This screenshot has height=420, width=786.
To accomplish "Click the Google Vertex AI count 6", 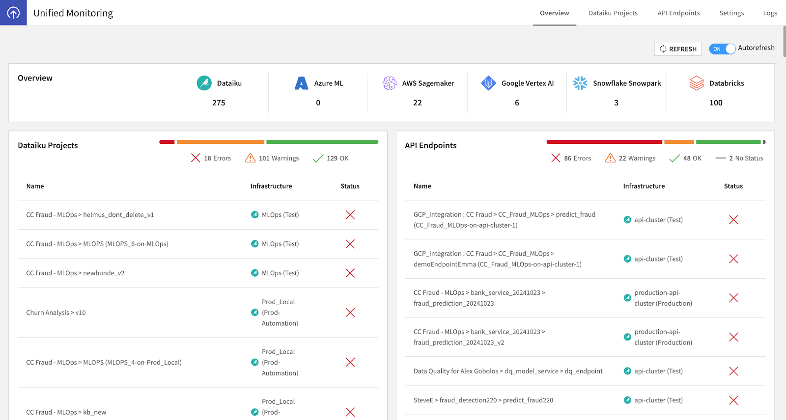I will pyautogui.click(x=517, y=103).
